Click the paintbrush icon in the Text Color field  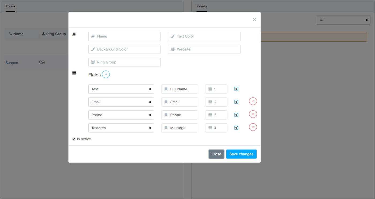point(172,36)
